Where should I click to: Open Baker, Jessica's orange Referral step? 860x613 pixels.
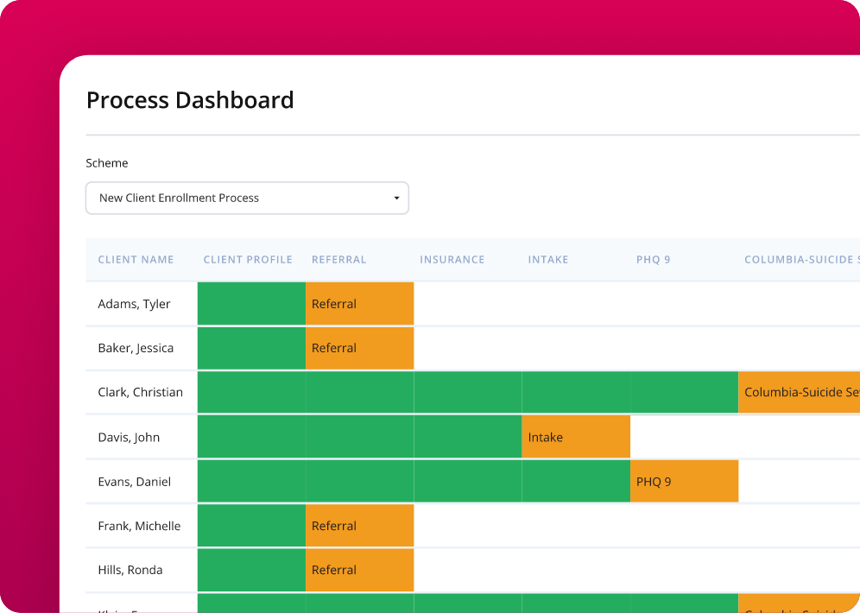tap(359, 348)
